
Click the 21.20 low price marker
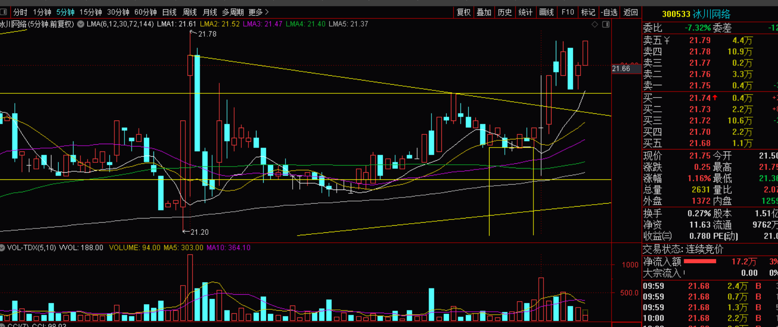coord(199,232)
